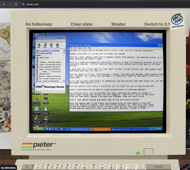Click the Backspace key on the keyboard
This screenshot has height=170, width=190.
158,167
